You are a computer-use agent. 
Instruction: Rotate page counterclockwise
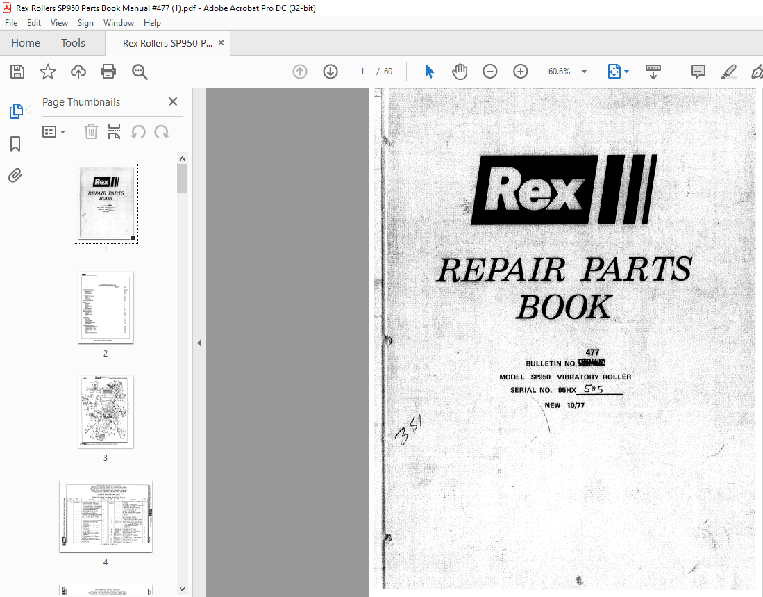coord(138,131)
